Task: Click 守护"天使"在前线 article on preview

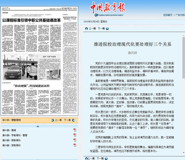Action: pyautogui.click(x=49, y=57)
